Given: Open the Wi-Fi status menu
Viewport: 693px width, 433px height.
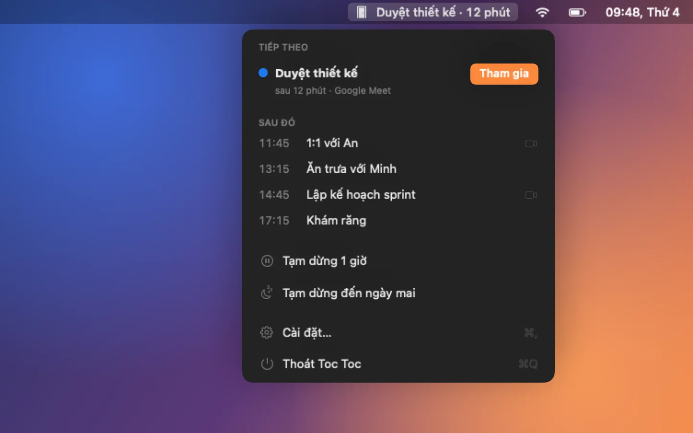Looking at the screenshot, I should click(542, 12).
